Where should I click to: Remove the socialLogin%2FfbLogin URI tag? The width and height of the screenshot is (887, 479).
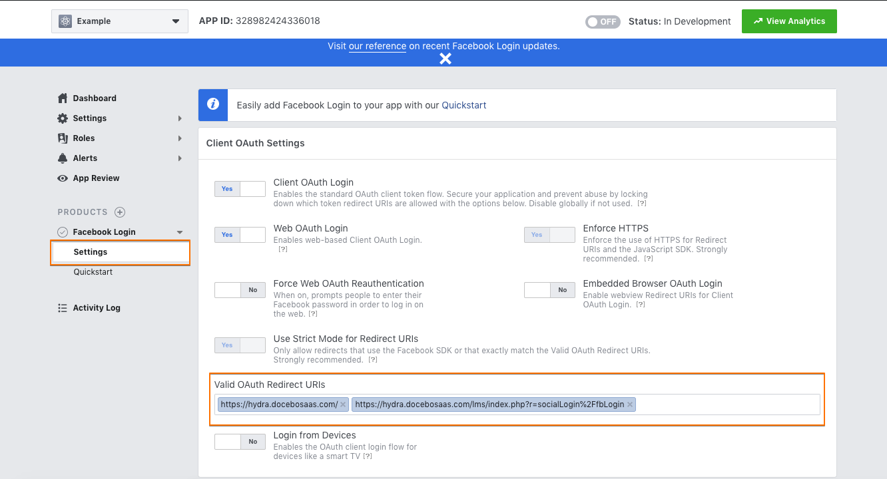(630, 404)
